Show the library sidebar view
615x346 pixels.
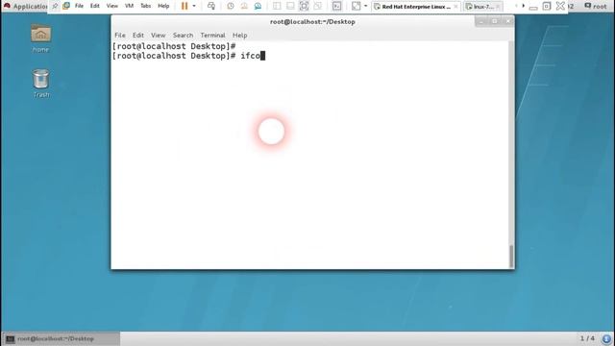(x=277, y=6)
